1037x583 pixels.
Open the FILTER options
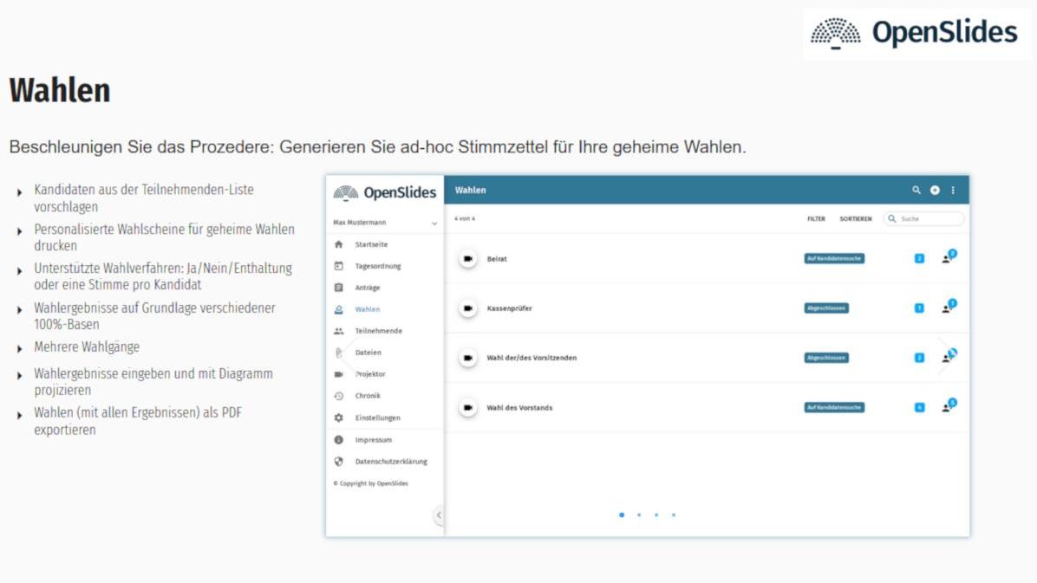(816, 219)
